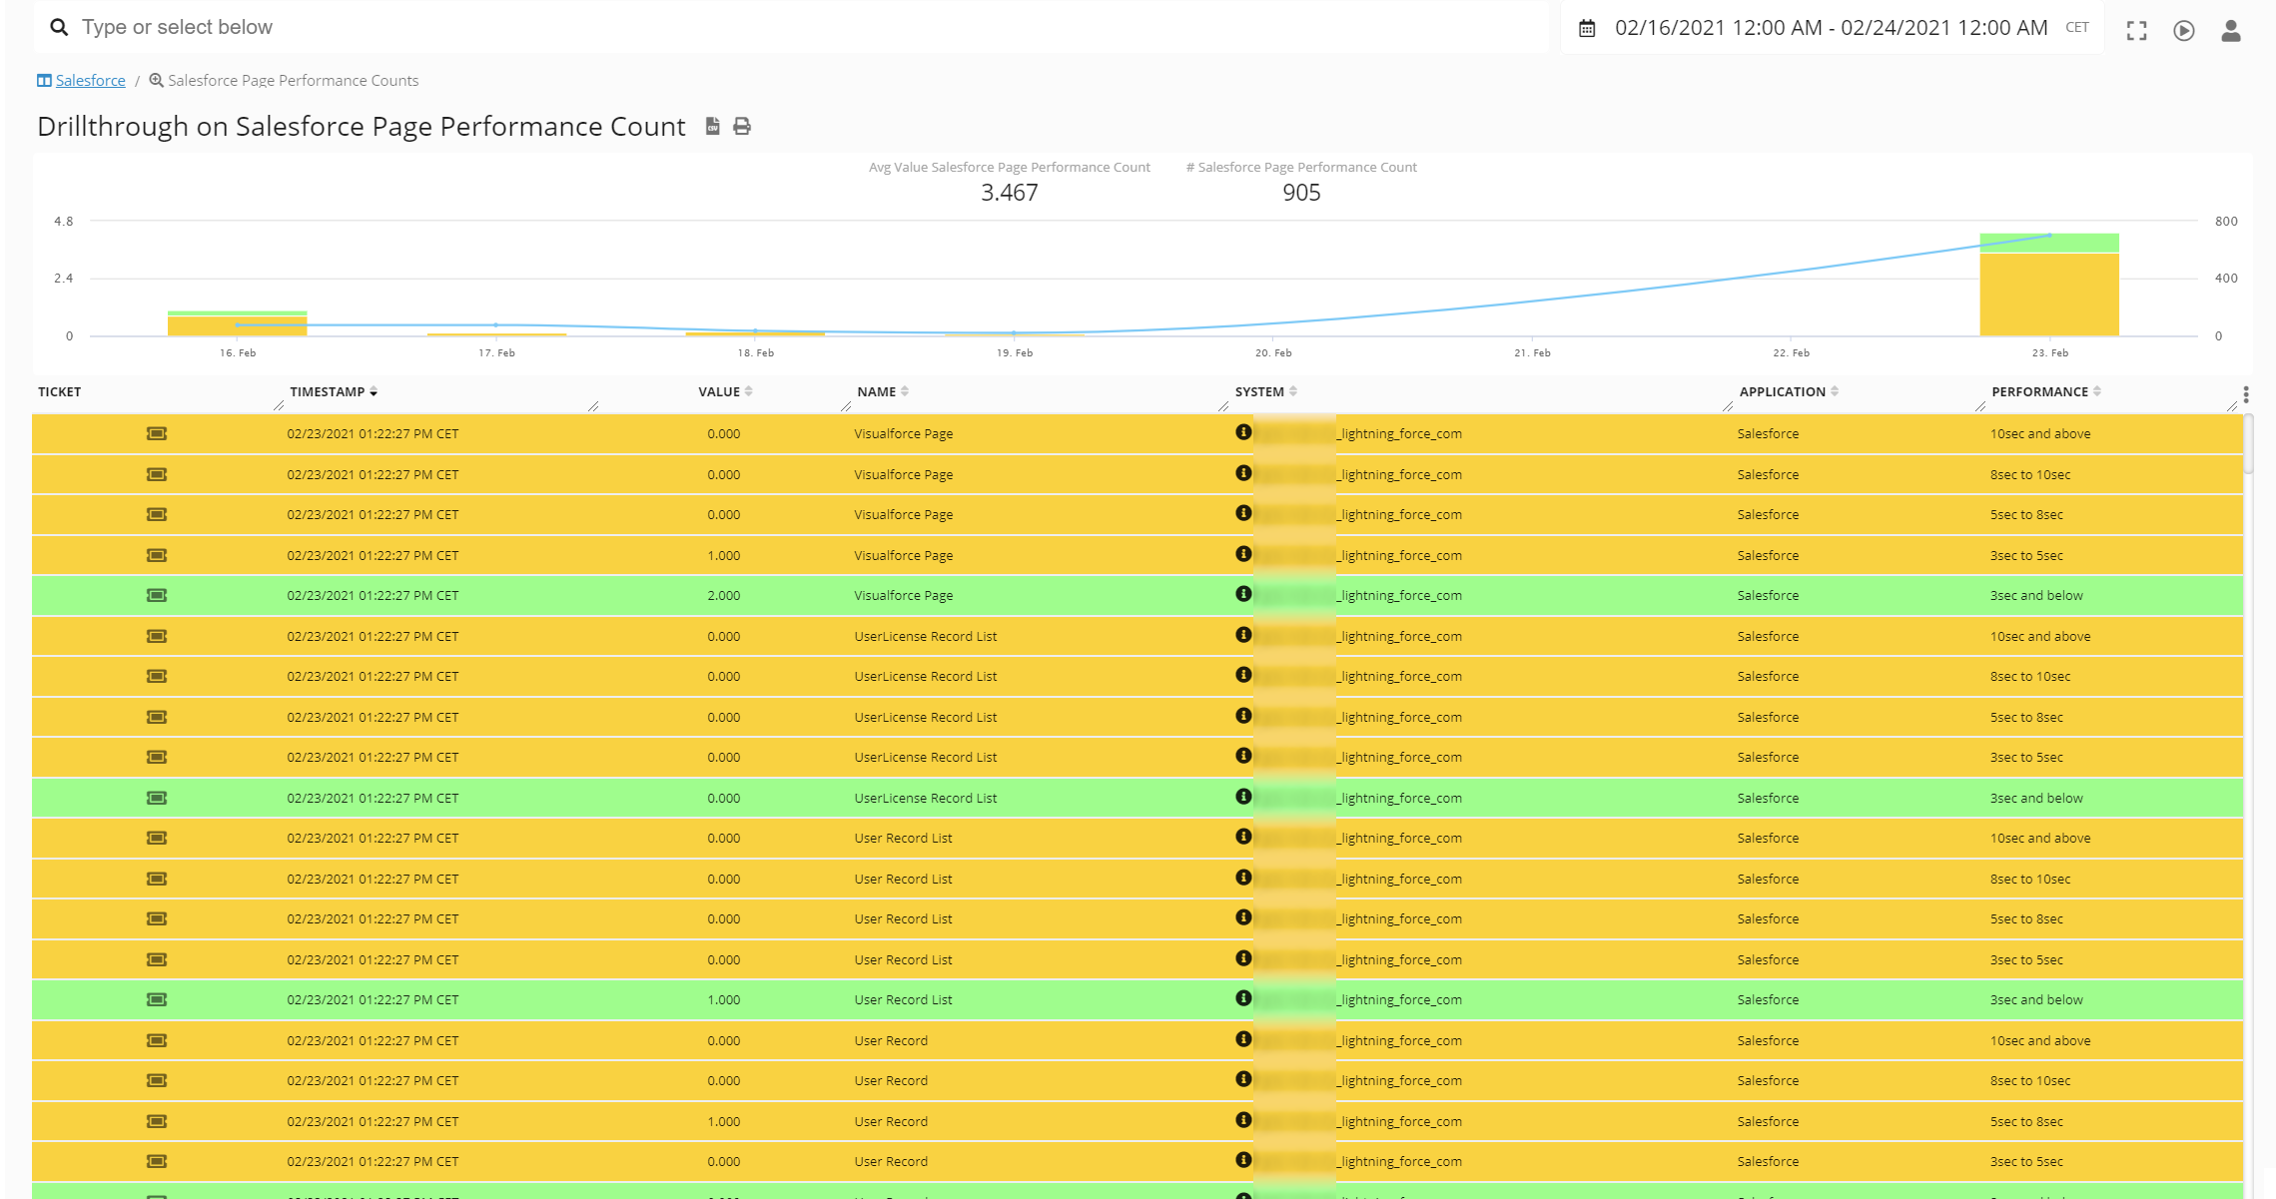Image resolution: width=2276 pixels, height=1199 pixels.
Task: Select the Salesforce breadcrumb link
Action: coord(91,80)
